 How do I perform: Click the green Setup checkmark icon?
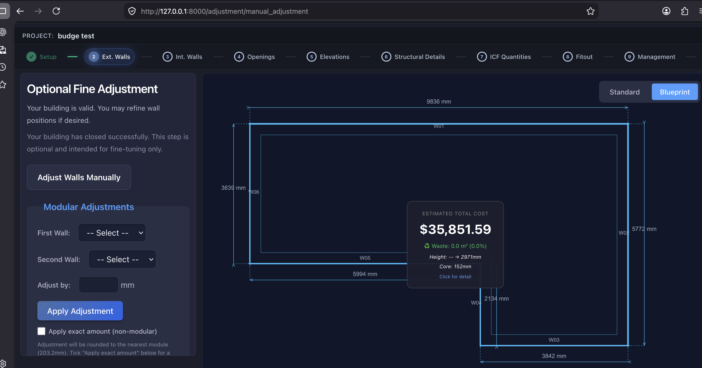[x=31, y=57]
